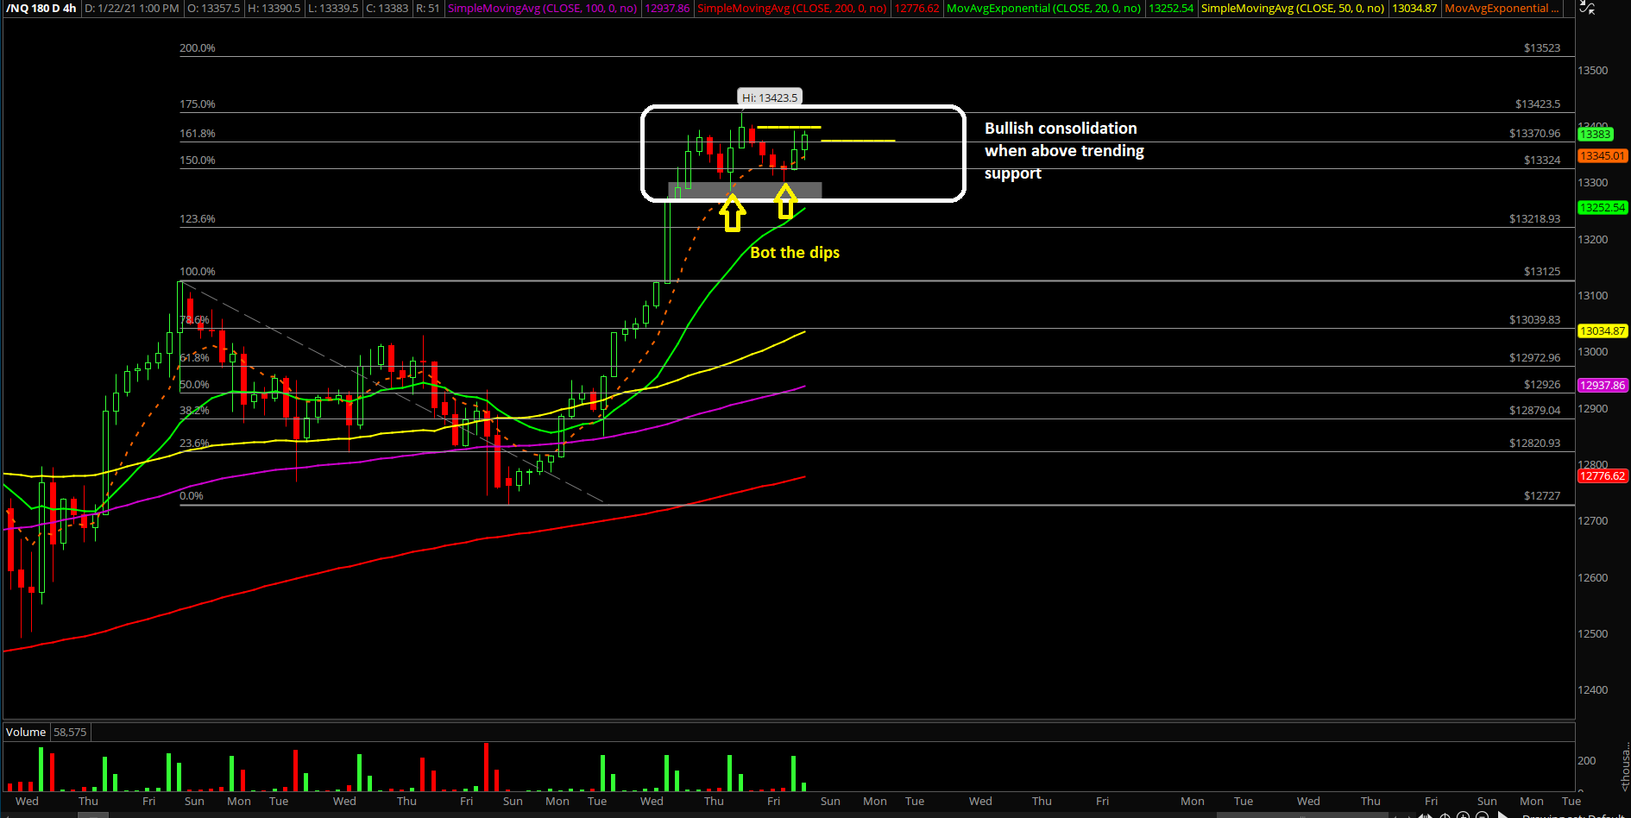1631x818 pixels.
Task: Click the 200.0% Fibonacci level label
Action: (x=198, y=48)
